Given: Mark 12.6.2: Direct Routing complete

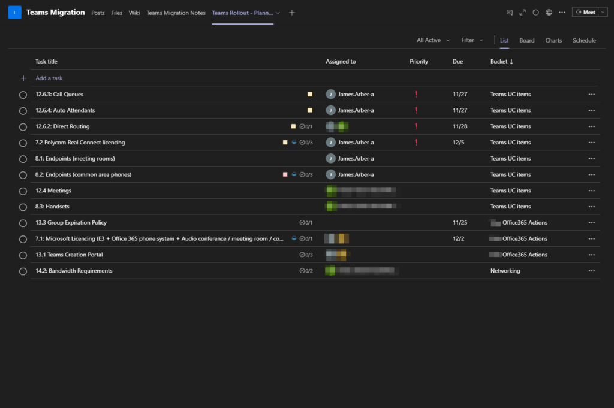Looking at the screenshot, I should pyautogui.click(x=23, y=127).
